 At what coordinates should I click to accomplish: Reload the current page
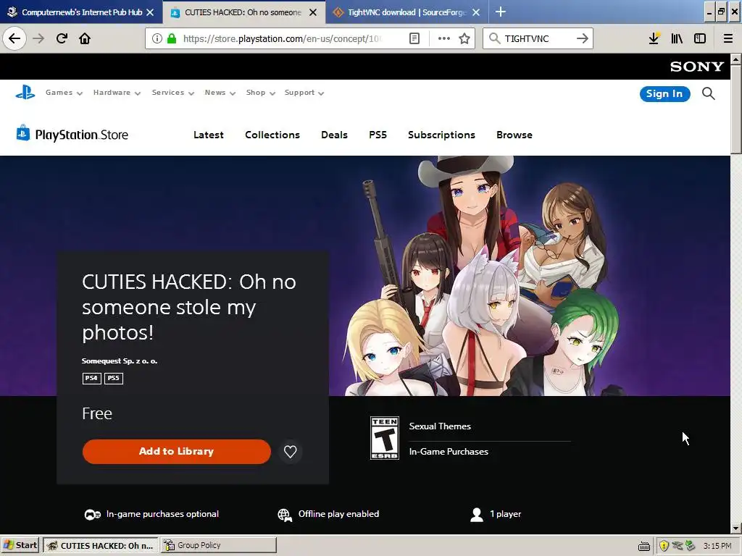tap(62, 38)
